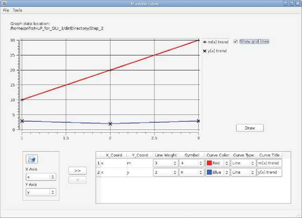Screen dimensions: 302x218
Task: Close the MainWindow window
Action: pyautogui.click(x=297, y=3)
